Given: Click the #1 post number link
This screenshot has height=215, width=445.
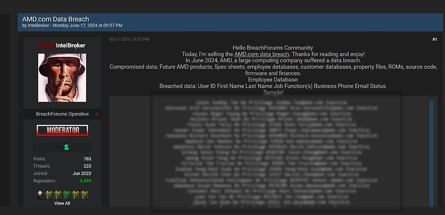Looking at the screenshot, I should click(x=434, y=39).
